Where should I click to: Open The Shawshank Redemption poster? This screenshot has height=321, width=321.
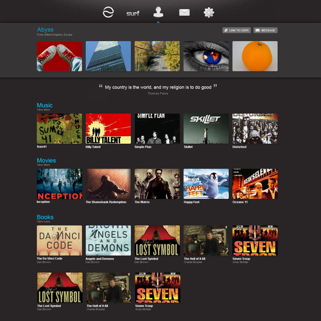coord(108,184)
